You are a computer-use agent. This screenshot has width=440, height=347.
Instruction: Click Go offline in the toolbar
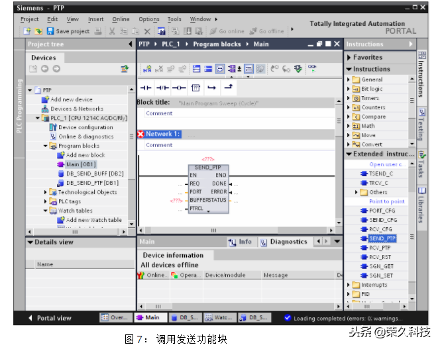tap(267, 31)
